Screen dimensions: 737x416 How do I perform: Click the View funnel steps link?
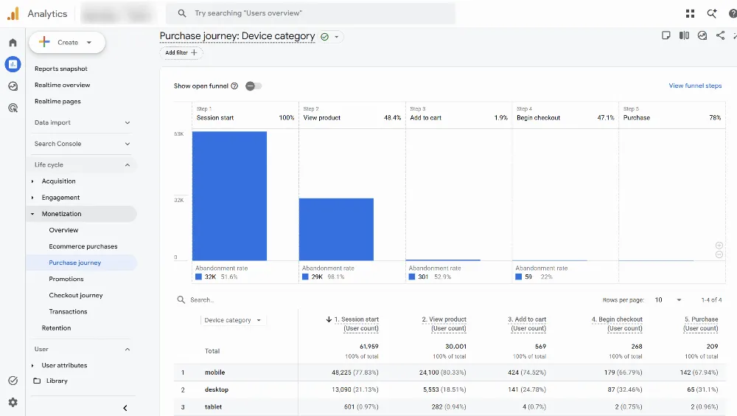(695, 86)
